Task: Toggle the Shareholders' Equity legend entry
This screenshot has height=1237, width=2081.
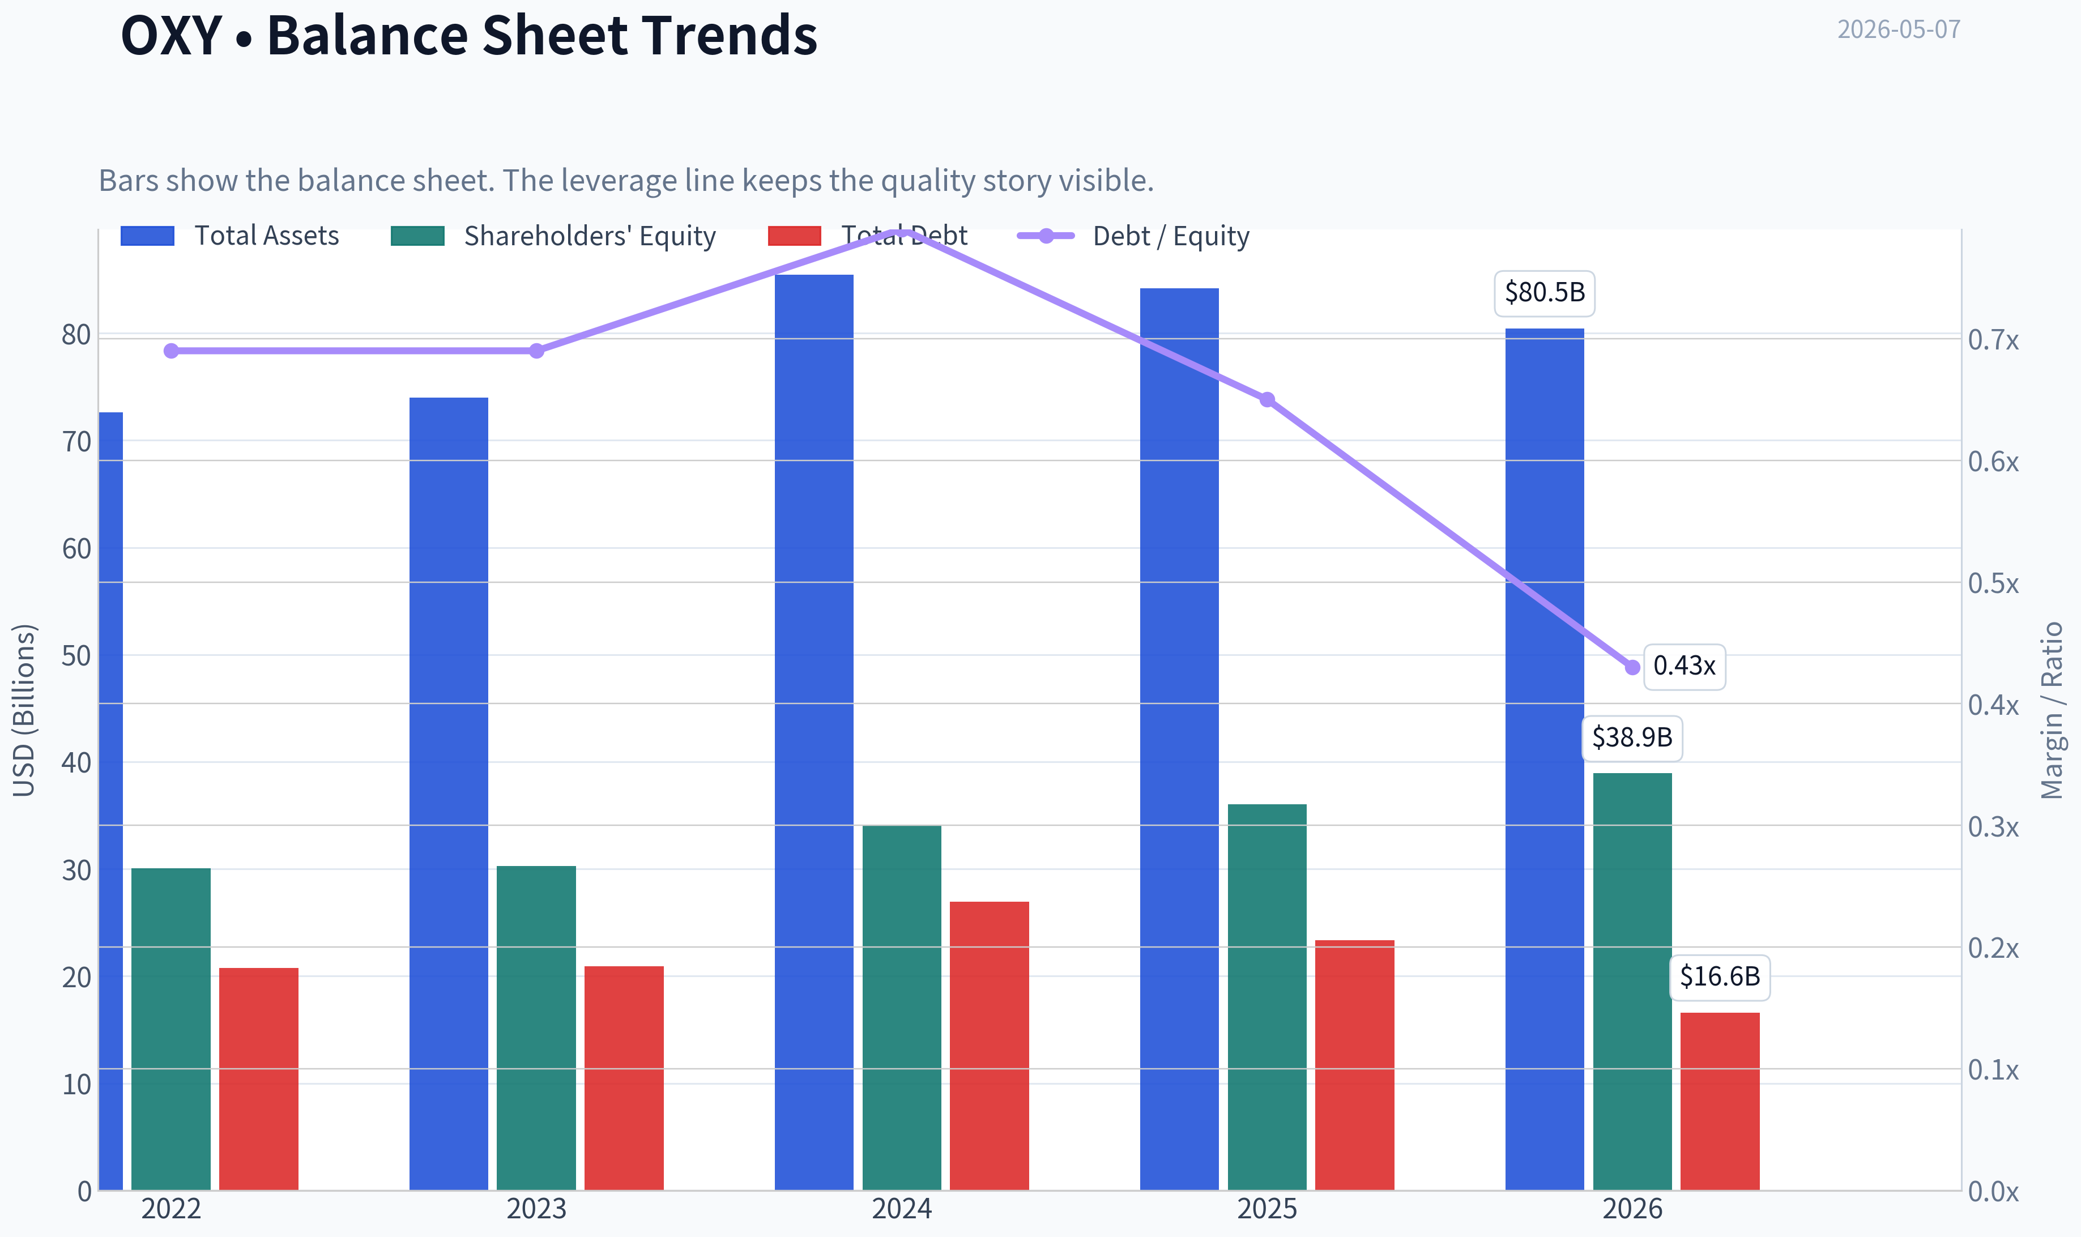Action: coord(553,236)
